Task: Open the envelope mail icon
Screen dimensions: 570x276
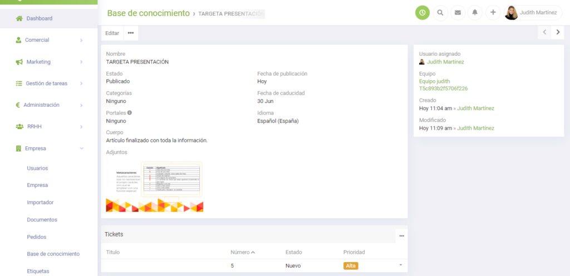Action: pyautogui.click(x=458, y=12)
